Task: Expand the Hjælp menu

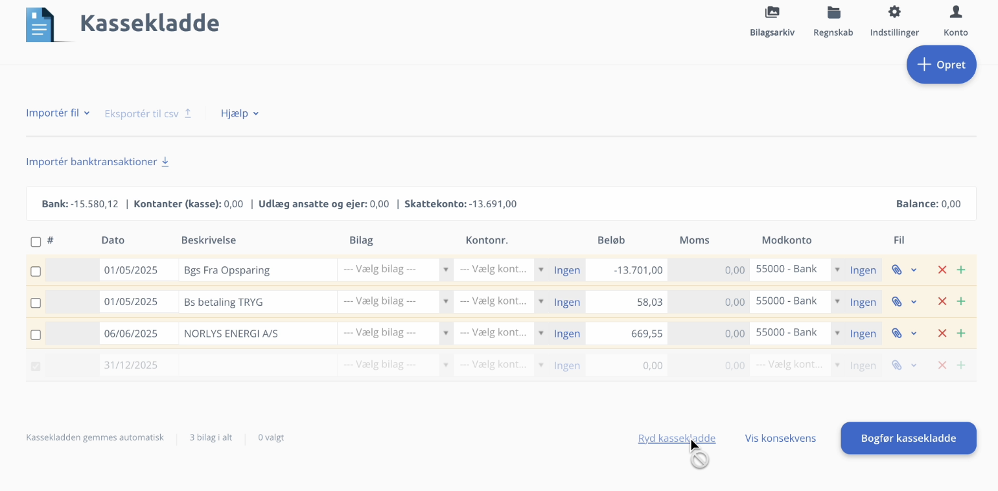Action: click(x=240, y=113)
